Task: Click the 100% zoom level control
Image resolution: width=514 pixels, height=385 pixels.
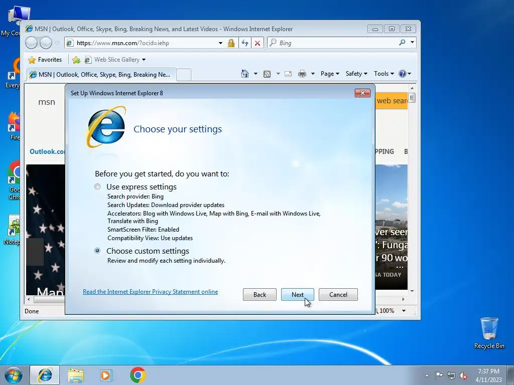Action: coord(387,311)
